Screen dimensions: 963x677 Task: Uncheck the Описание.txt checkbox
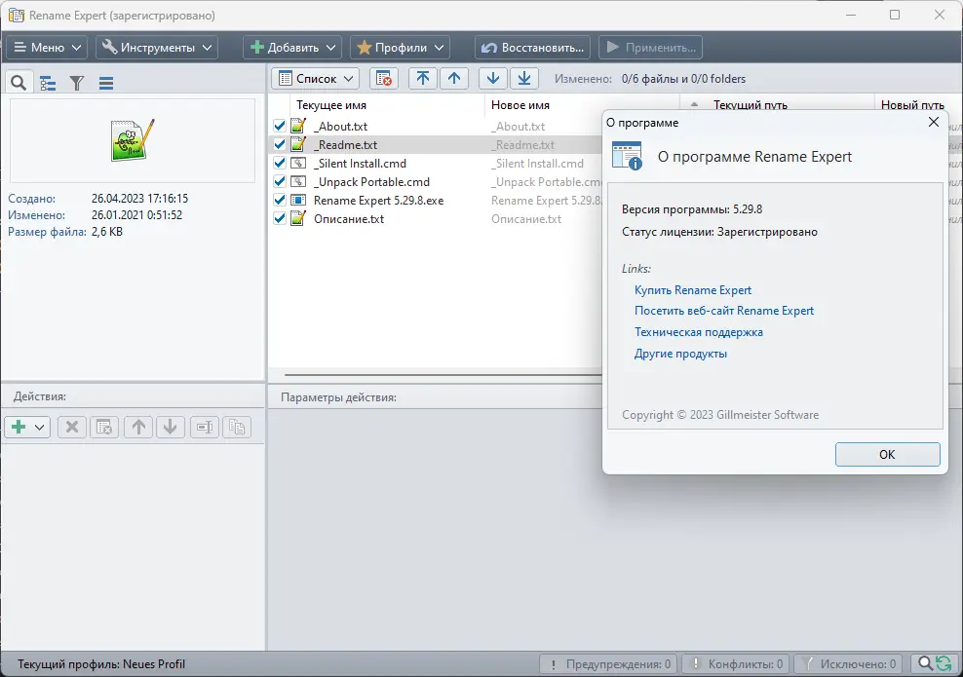pos(280,218)
